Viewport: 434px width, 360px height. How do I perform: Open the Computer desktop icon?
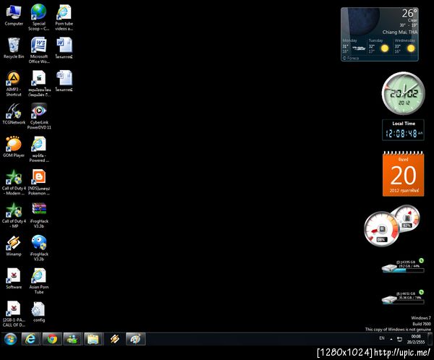pos(14,15)
